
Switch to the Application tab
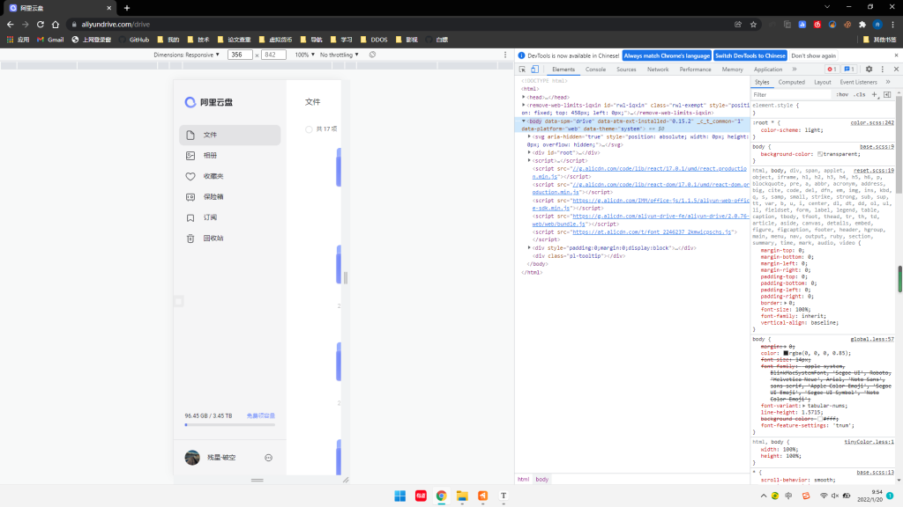(768, 69)
